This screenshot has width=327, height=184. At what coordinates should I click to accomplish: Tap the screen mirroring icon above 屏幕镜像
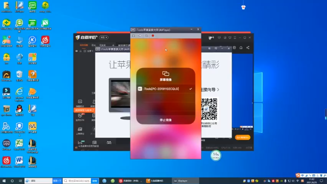click(x=166, y=74)
